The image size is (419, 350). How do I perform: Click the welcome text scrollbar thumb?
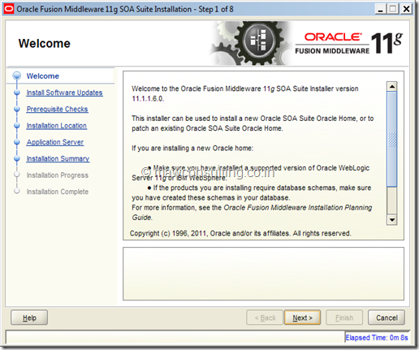point(392,139)
